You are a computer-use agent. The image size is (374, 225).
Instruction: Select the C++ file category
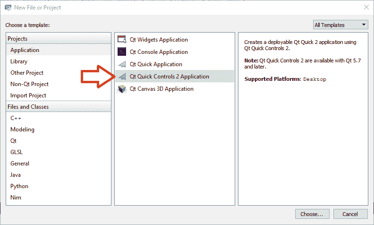pyautogui.click(x=16, y=118)
